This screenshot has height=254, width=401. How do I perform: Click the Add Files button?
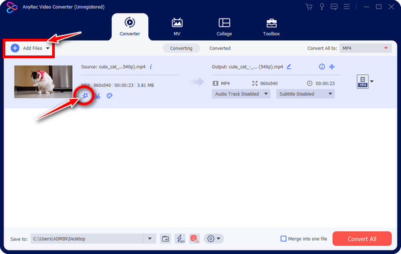pos(26,48)
